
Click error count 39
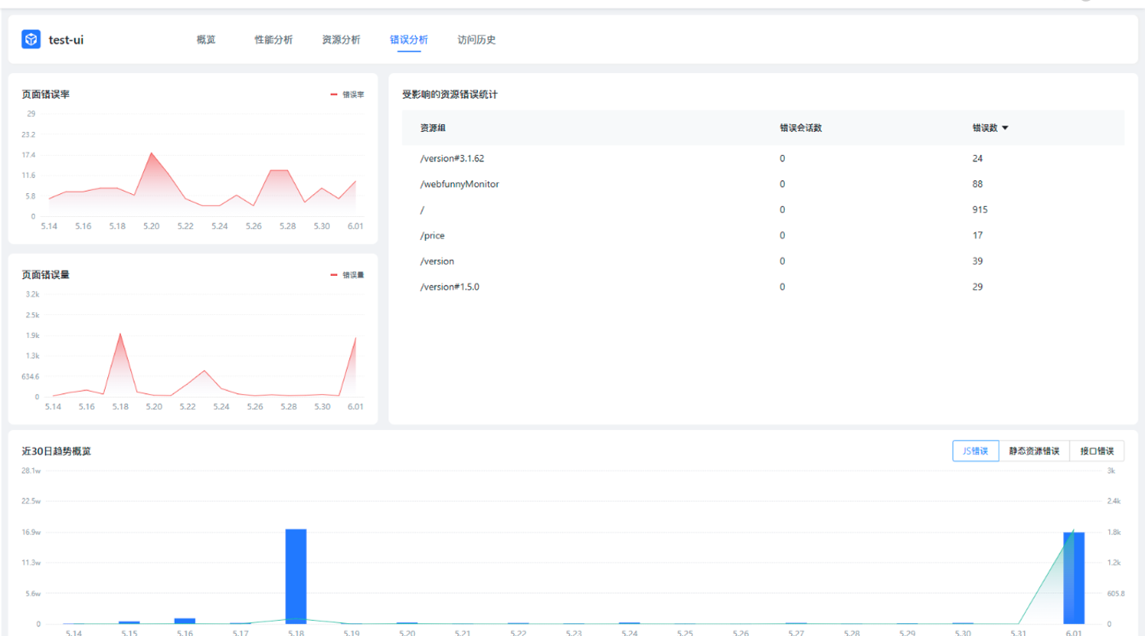click(x=977, y=261)
